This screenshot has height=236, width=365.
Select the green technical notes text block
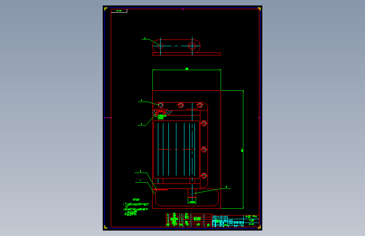(136, 207)
